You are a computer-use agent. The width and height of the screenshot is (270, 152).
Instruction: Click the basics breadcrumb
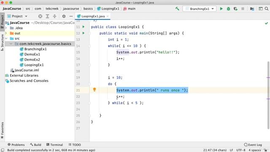click(88, 8)
